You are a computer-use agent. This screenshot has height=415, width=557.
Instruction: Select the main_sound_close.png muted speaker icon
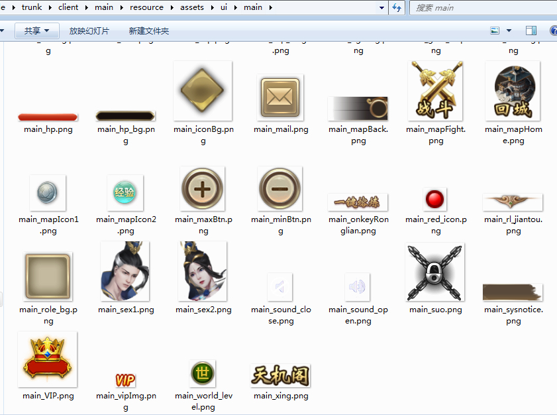[279, 286]
